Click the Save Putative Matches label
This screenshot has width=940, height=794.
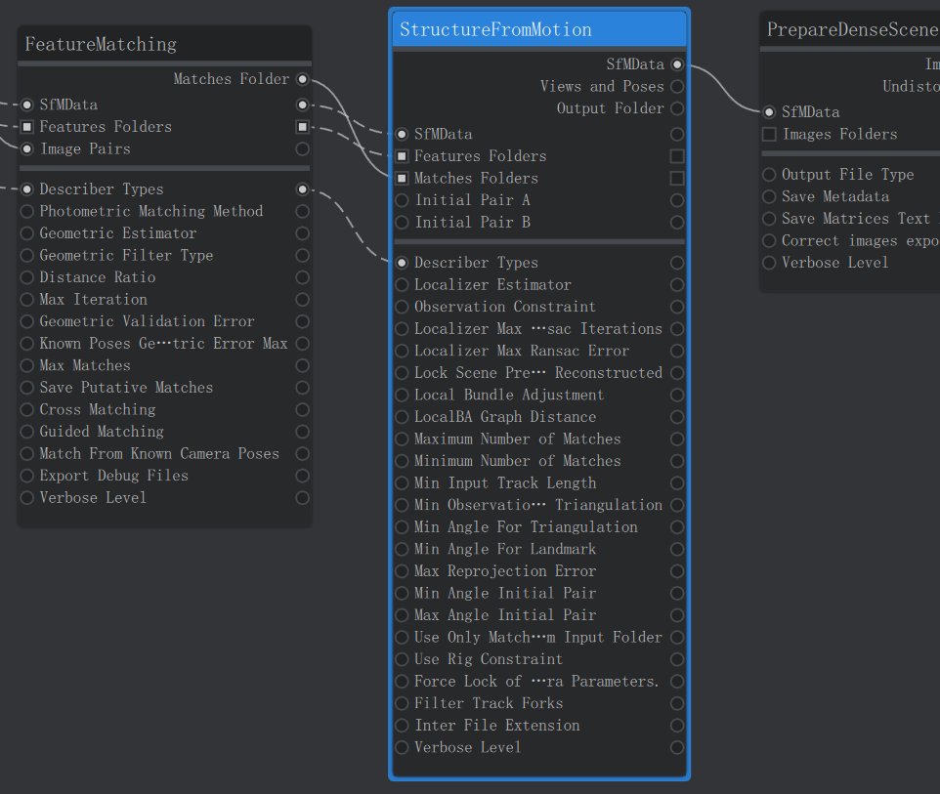[126, 388]
